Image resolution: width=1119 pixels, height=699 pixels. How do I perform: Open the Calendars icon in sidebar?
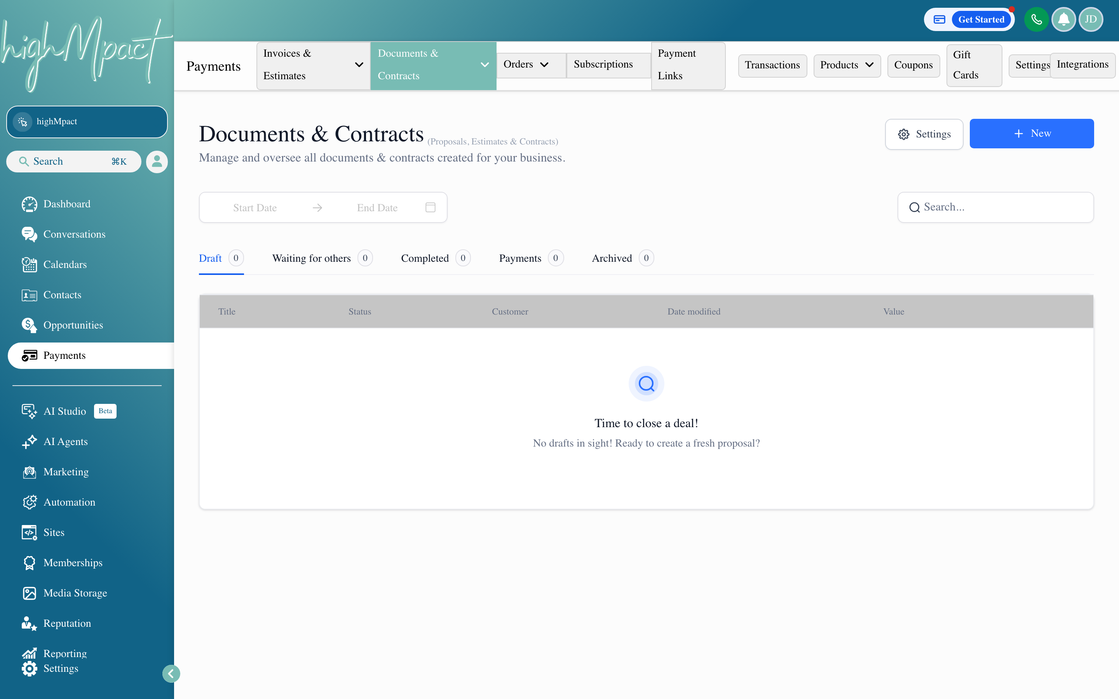click(x=29, y=264)
